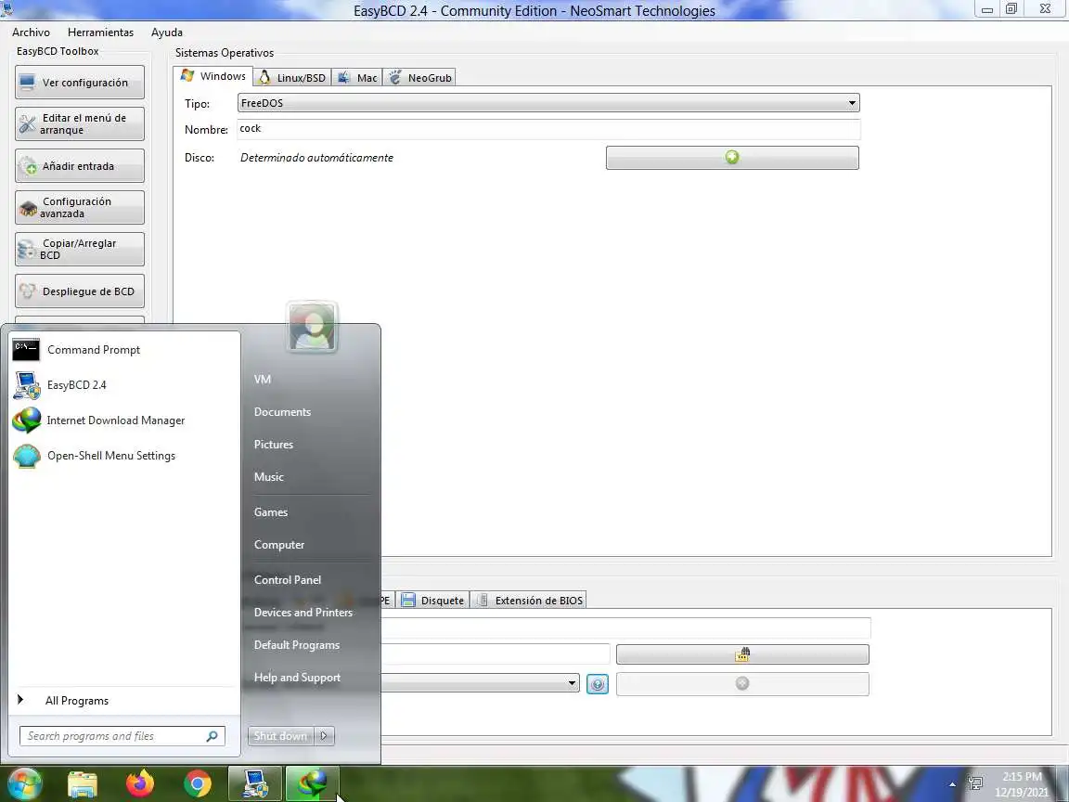The width and height of the screenshot is (1069, 802).
Task: Open VM user folder link
Action: tap(263, 379)
